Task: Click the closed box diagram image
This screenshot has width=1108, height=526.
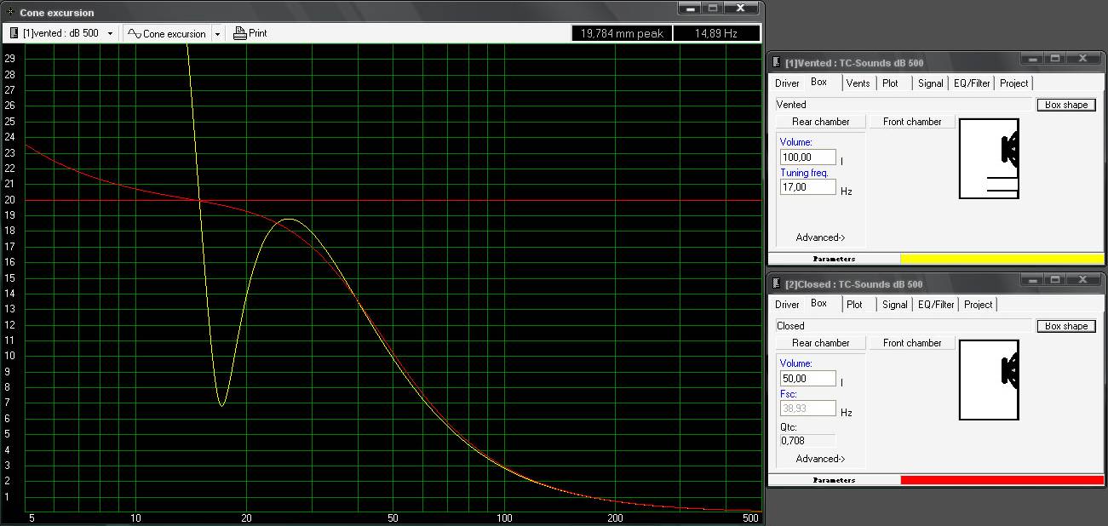Action: 989,380
